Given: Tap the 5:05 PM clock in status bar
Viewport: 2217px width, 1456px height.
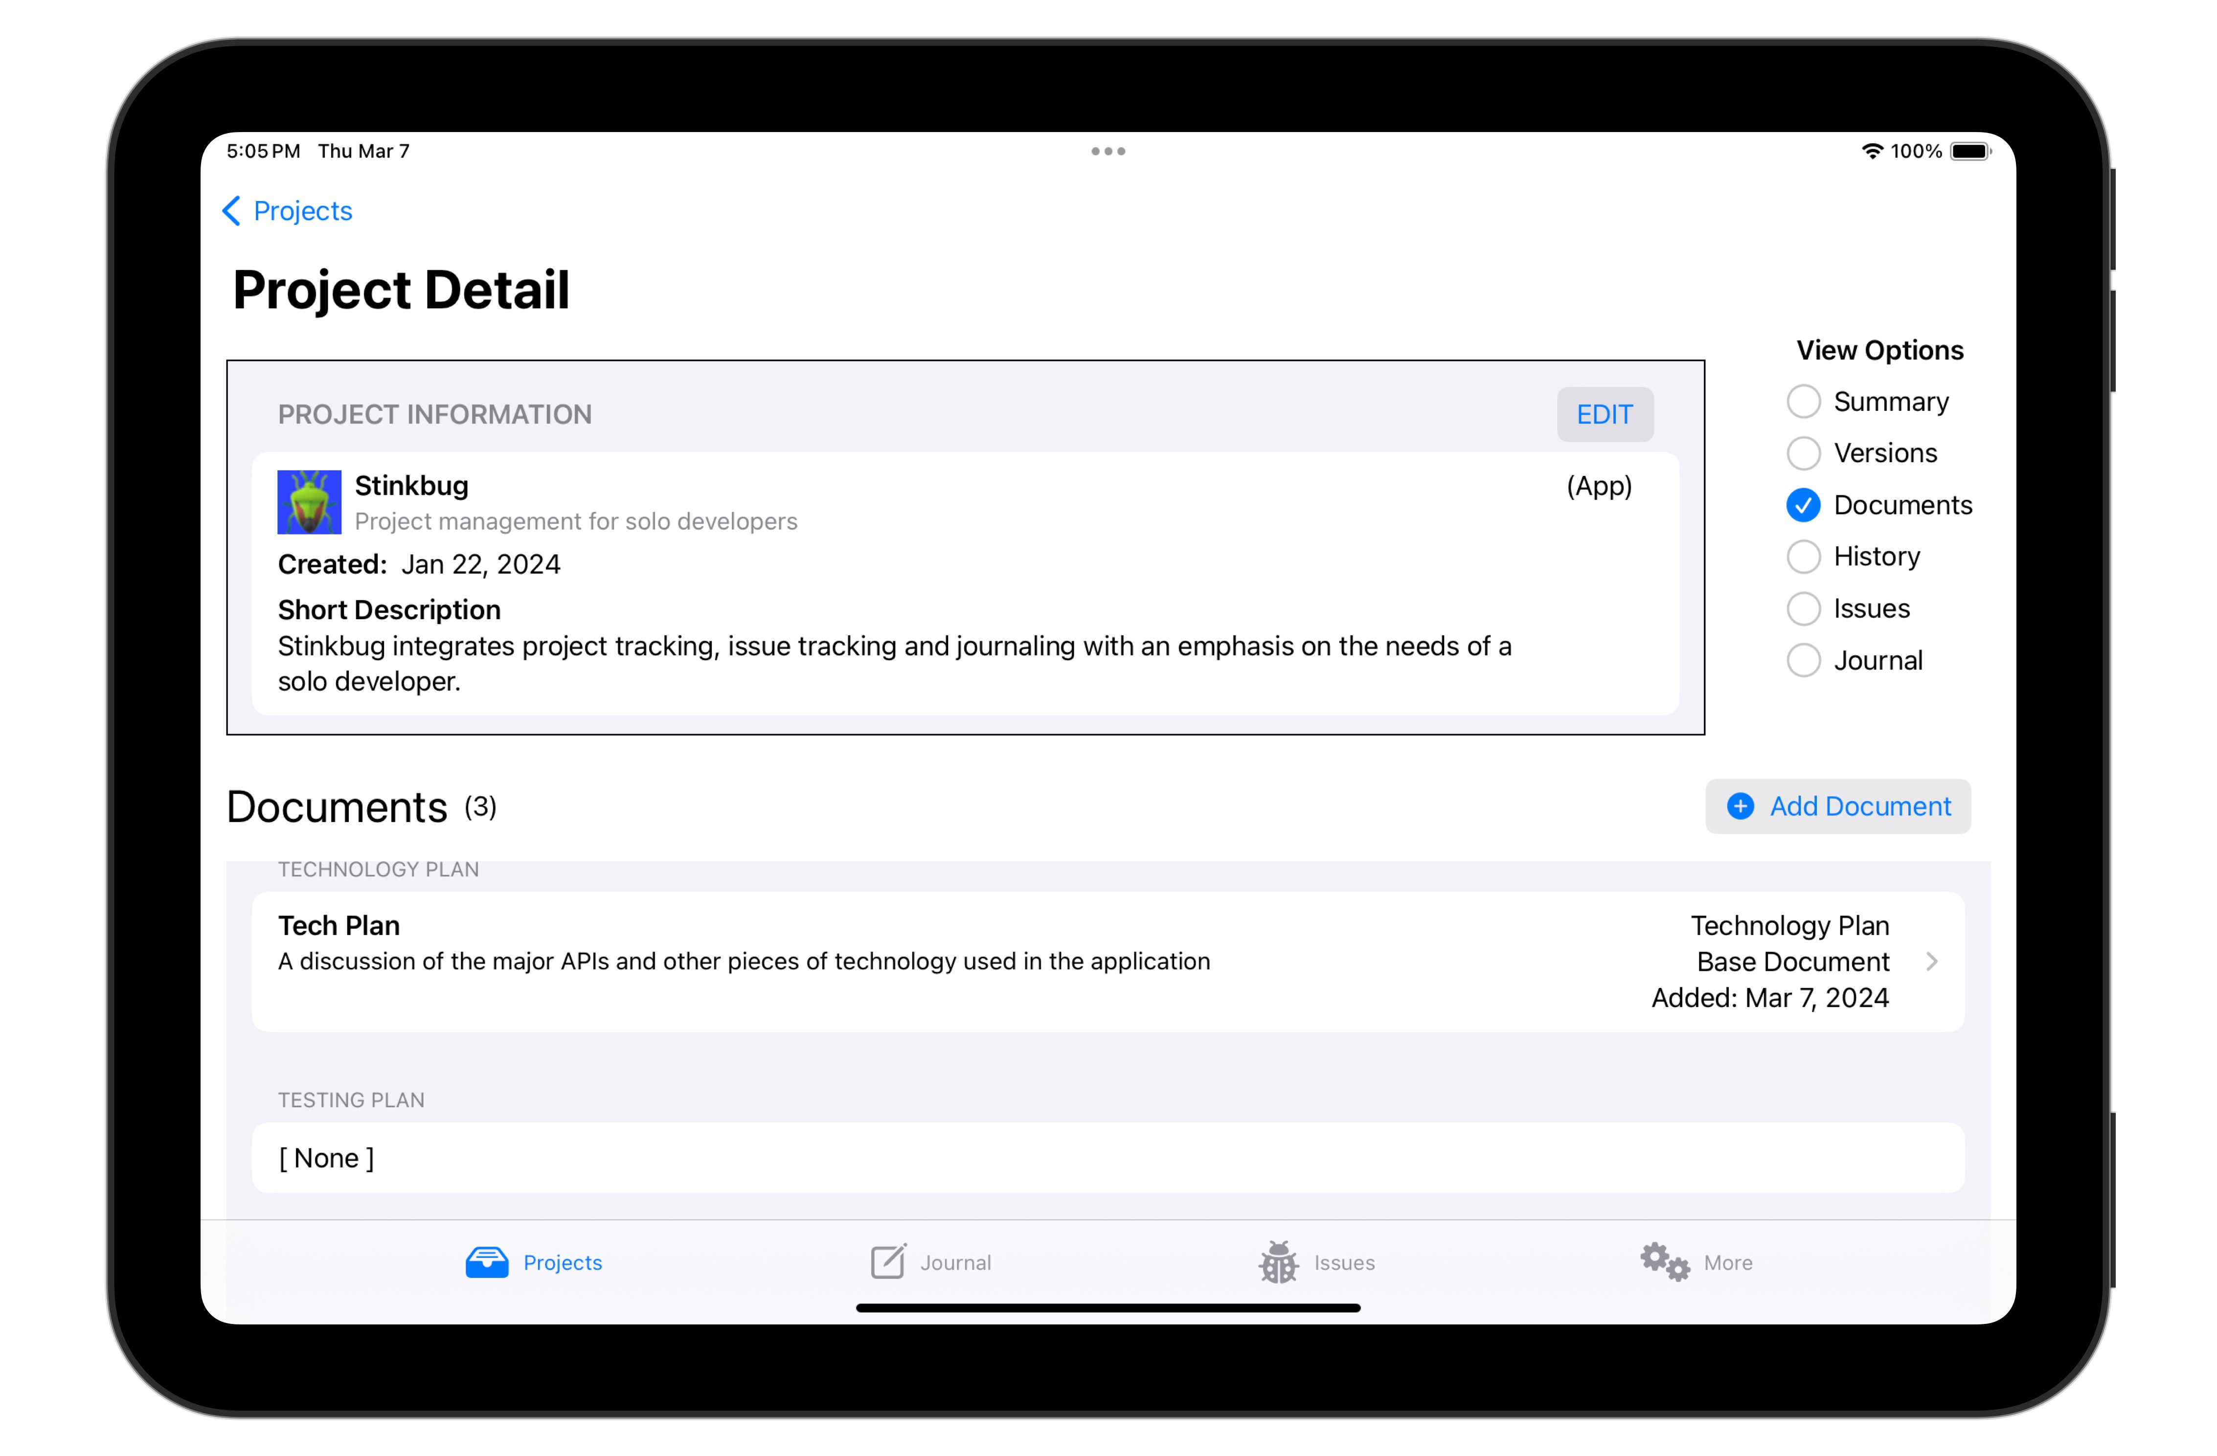Looking at the screenshot, I should [264, 151].
